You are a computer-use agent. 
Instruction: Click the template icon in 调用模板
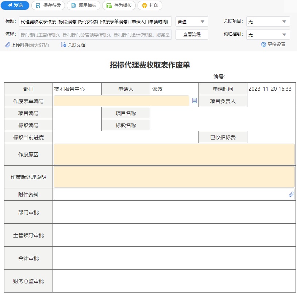pos(74,5)
